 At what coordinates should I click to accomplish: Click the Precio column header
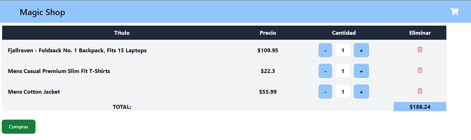[268, 33]
